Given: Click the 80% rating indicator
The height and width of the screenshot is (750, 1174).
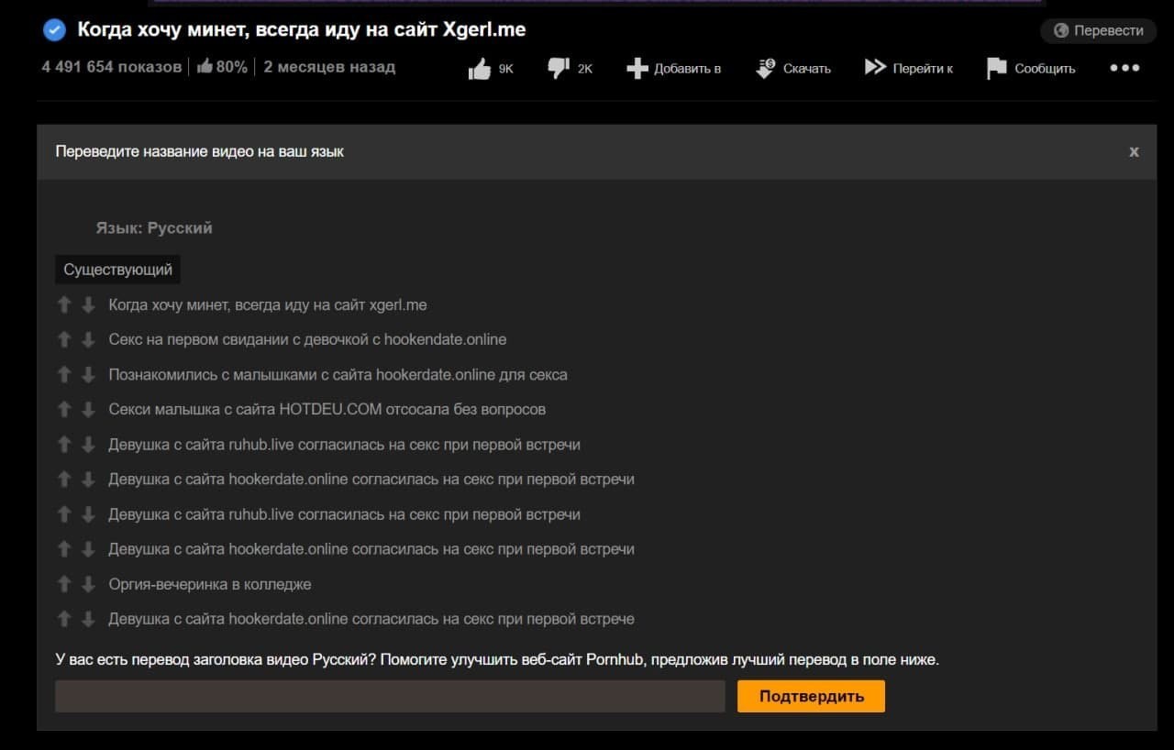Looking at the screenshot, I should tap(222, 67).
